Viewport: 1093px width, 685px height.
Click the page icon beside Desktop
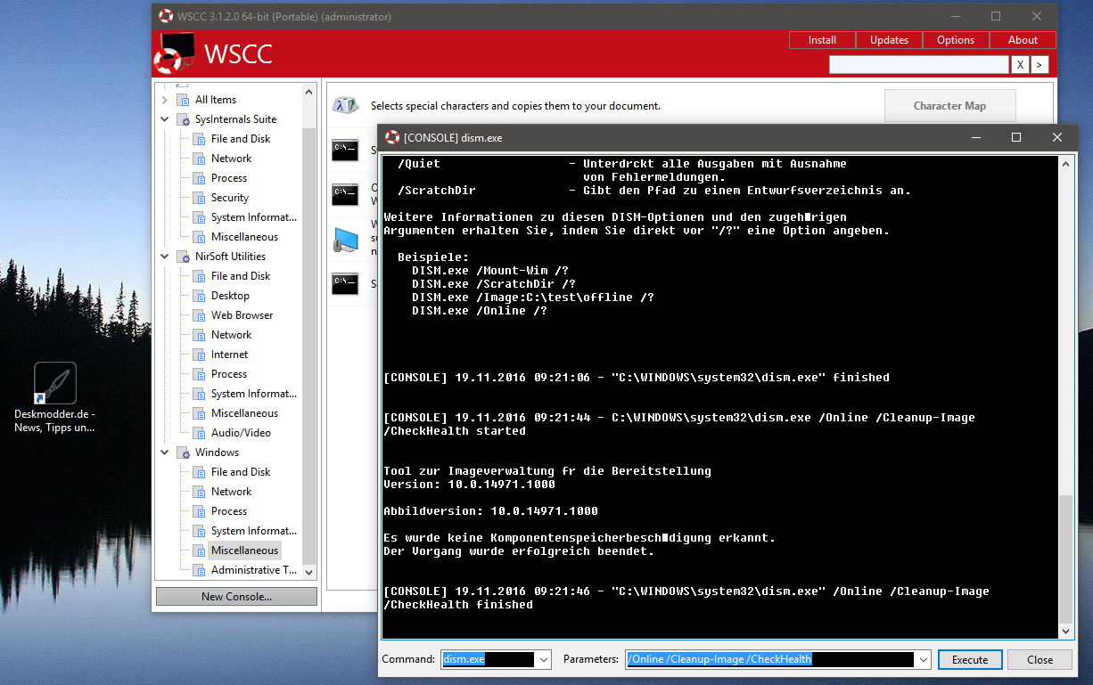(x=200, y=296)
